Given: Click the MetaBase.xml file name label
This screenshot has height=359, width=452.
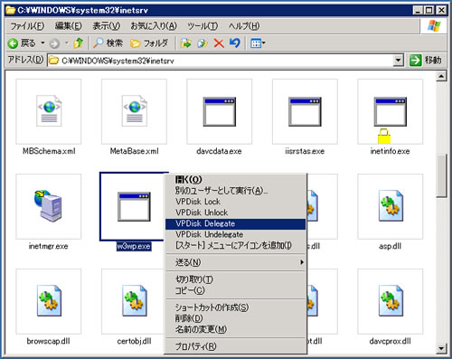Looking at the screenshot, I should tap(134, 151).
